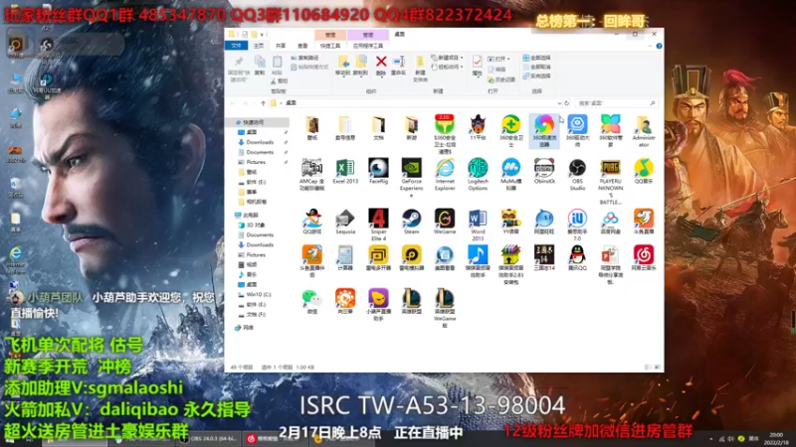Click the 复制路径 copy path button
This screenshot has width=796, height=447.
pyautogui.click(x=305, y=58)
